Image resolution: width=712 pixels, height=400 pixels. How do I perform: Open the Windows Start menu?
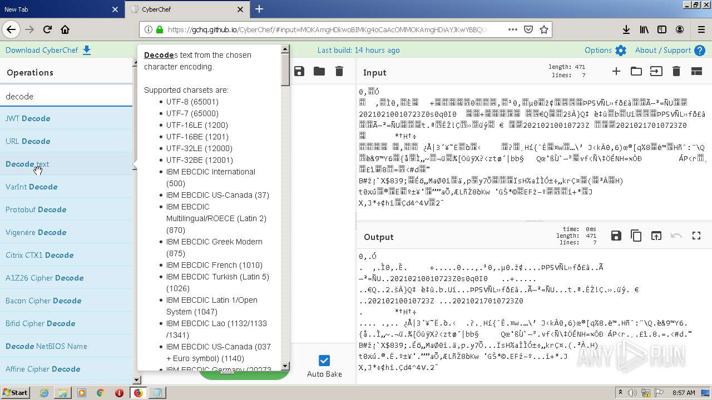[15, 393]
